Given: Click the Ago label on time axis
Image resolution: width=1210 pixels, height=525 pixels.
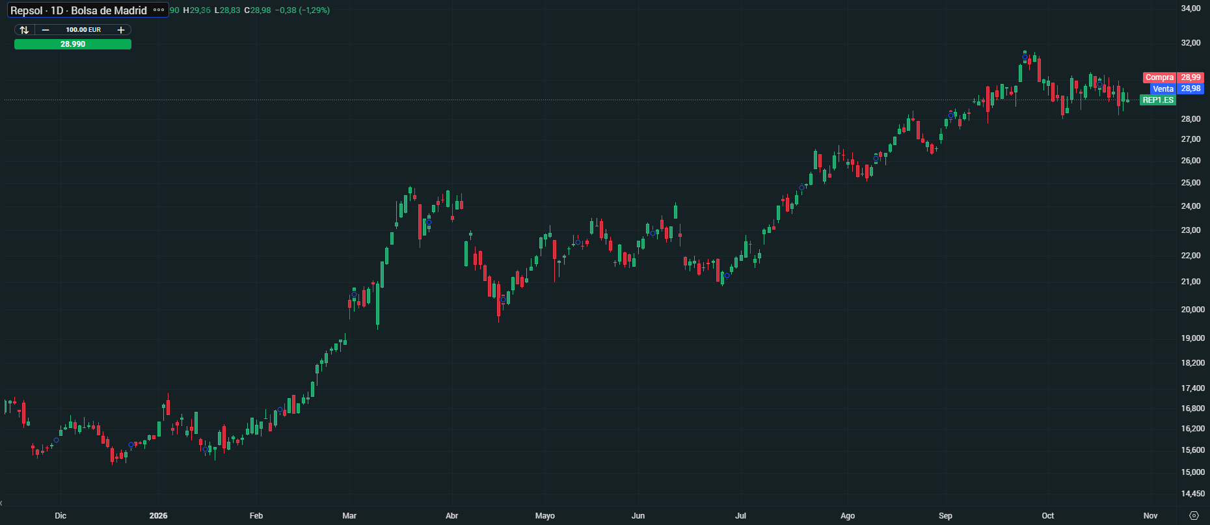Looking at the screenshot, I should click(x=848, y=516).
